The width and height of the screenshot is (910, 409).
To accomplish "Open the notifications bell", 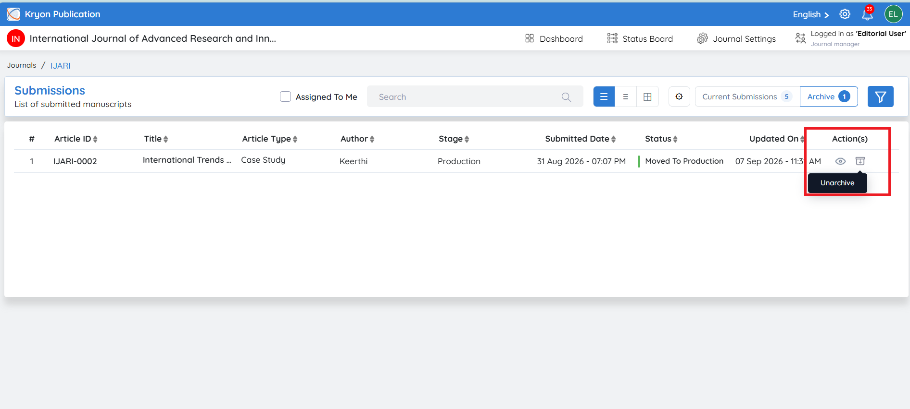I will click(867, 14).
